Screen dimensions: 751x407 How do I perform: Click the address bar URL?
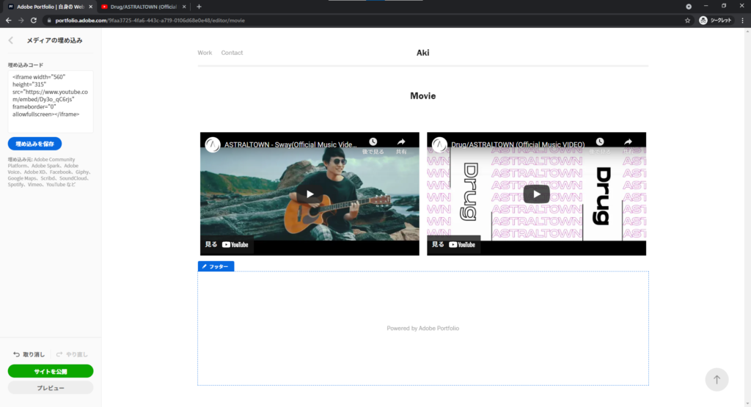pos(150,21)
